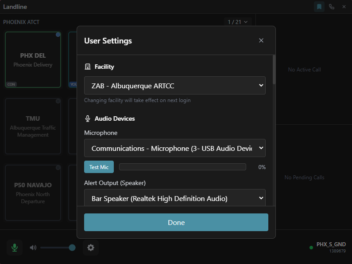Screen dimensions: 352x264
Task: Open the ZAB Albuquerque ARTCC facility dropdown
Action: click(174, 86)
